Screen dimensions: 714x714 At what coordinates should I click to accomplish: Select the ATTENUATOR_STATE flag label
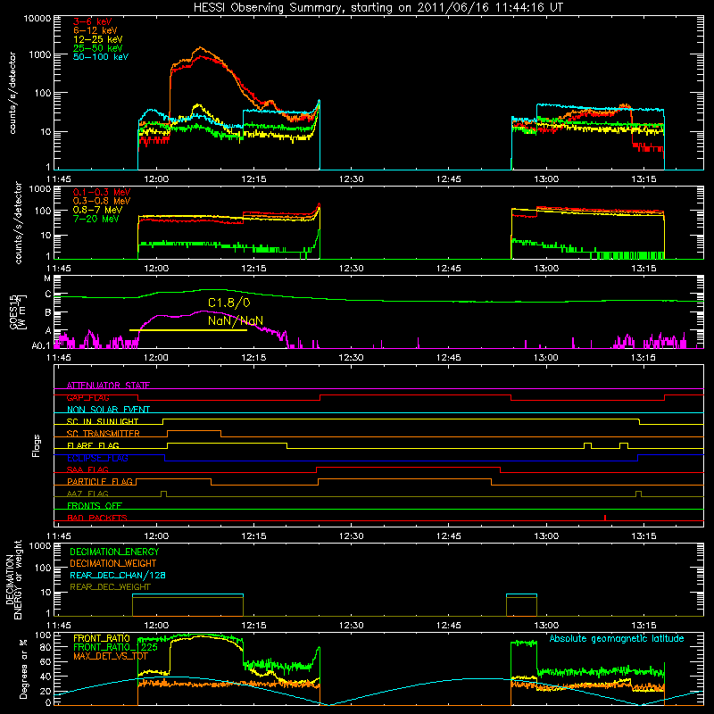point(108,386)
